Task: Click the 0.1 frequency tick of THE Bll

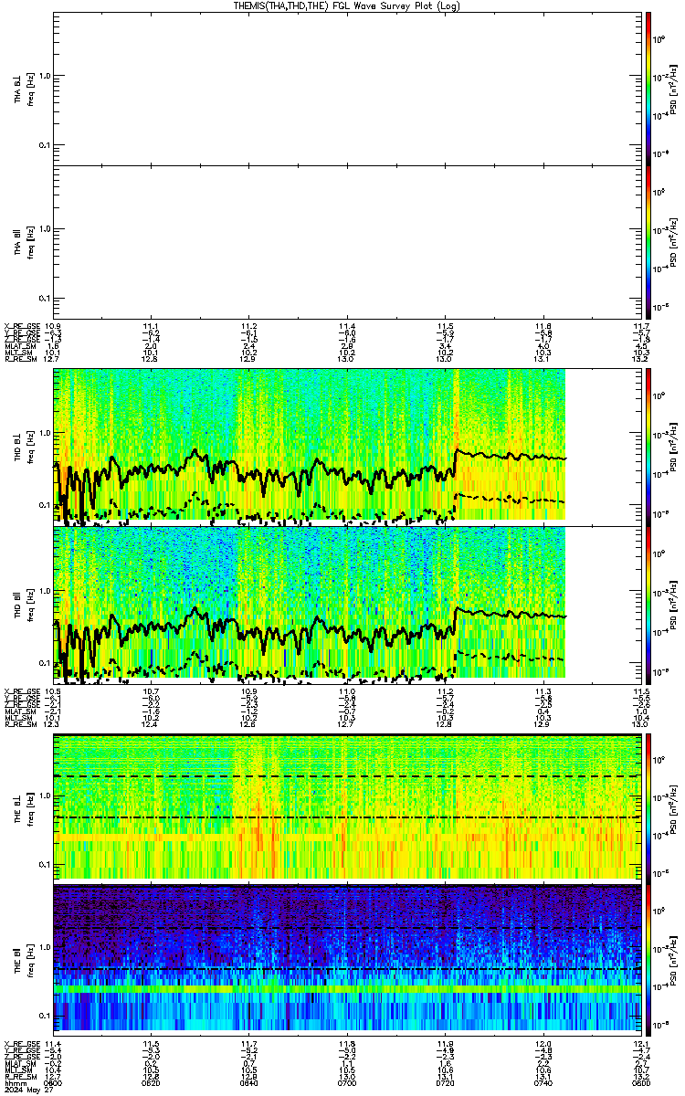Action: [x=44, y=1016]
